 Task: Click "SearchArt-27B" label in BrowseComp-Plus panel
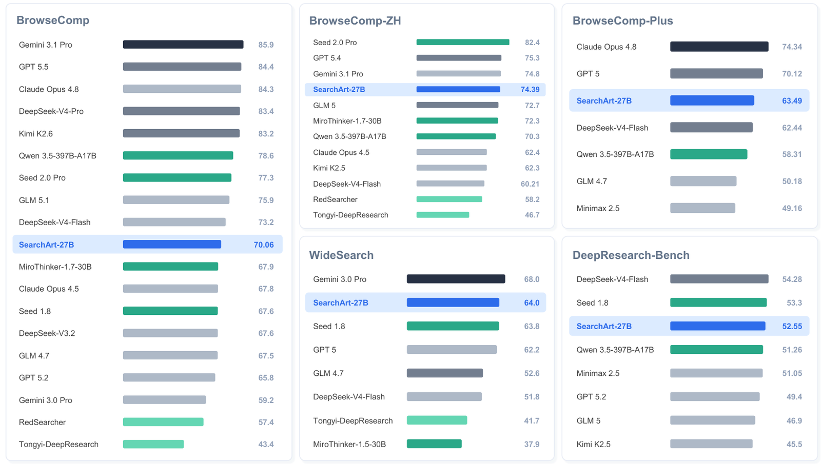pyautogui.click(x=604, y=100)
